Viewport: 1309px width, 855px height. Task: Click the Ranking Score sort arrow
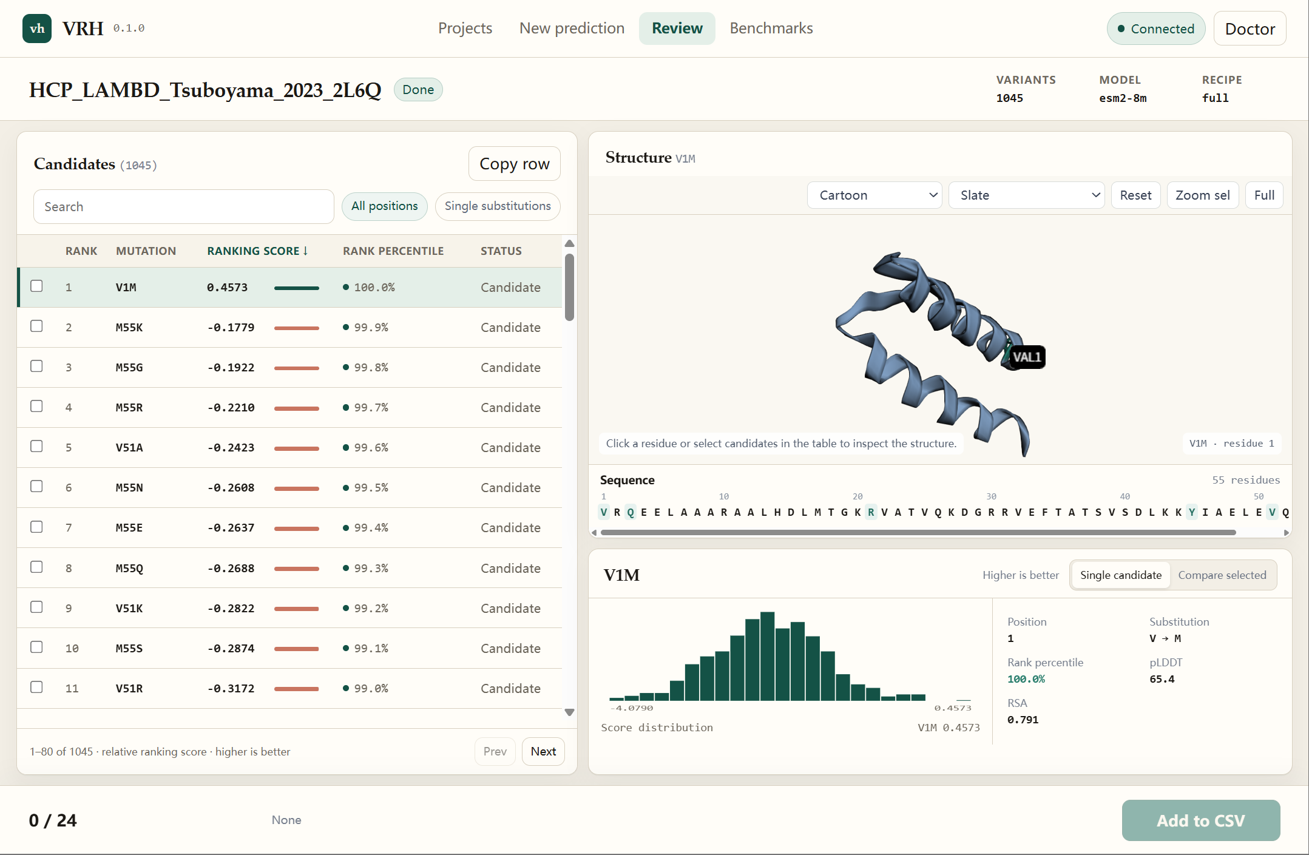pyautogui.click(x=305, y=251)
